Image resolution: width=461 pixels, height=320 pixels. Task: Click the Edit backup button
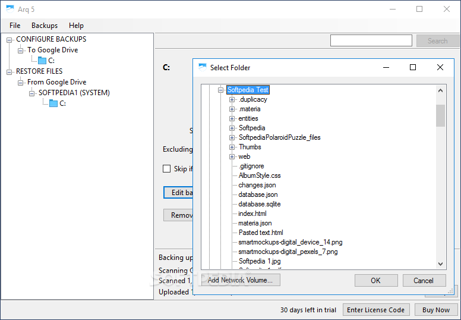point(178,193)
